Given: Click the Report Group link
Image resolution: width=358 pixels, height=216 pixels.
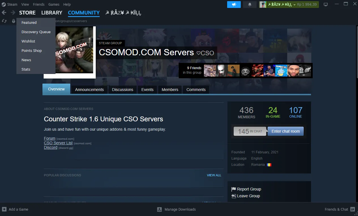Looking at the screenshot, I should [249, 189].
